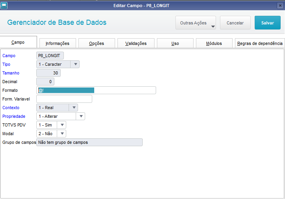The width and height of the screenshot is (285, 199).
Task: Click the Editar Campo - P8_LONGIT title text
Action: (142, 6)
